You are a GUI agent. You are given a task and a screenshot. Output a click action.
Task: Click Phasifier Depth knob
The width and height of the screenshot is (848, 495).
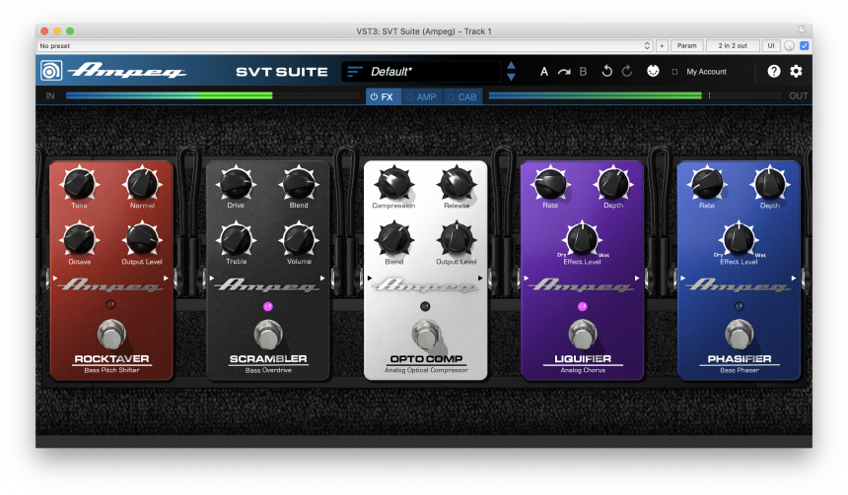click(x=769, y=183)
